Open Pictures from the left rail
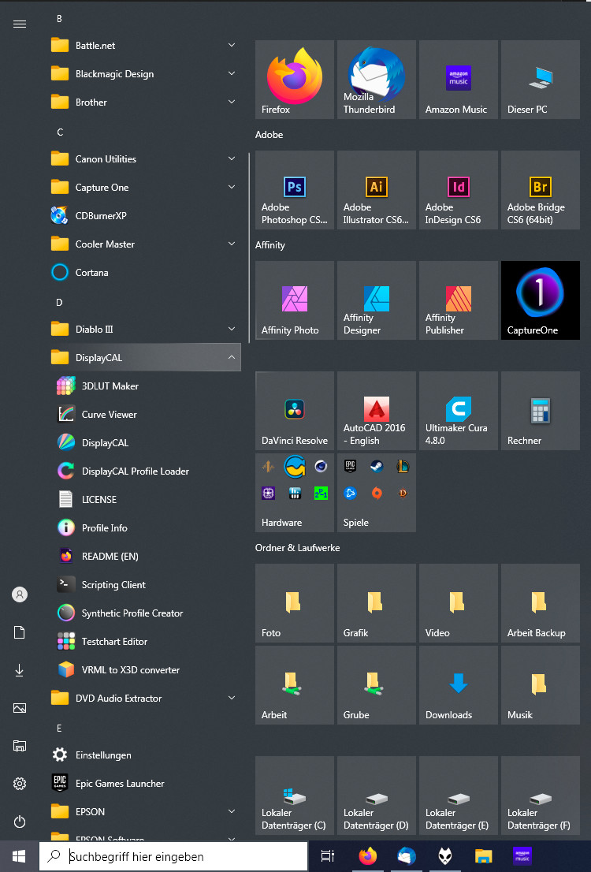 20,708
